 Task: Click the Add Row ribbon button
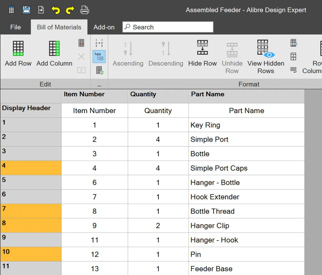[x=18, y=54]
